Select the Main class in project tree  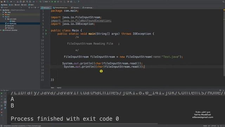tap(13, 21)
